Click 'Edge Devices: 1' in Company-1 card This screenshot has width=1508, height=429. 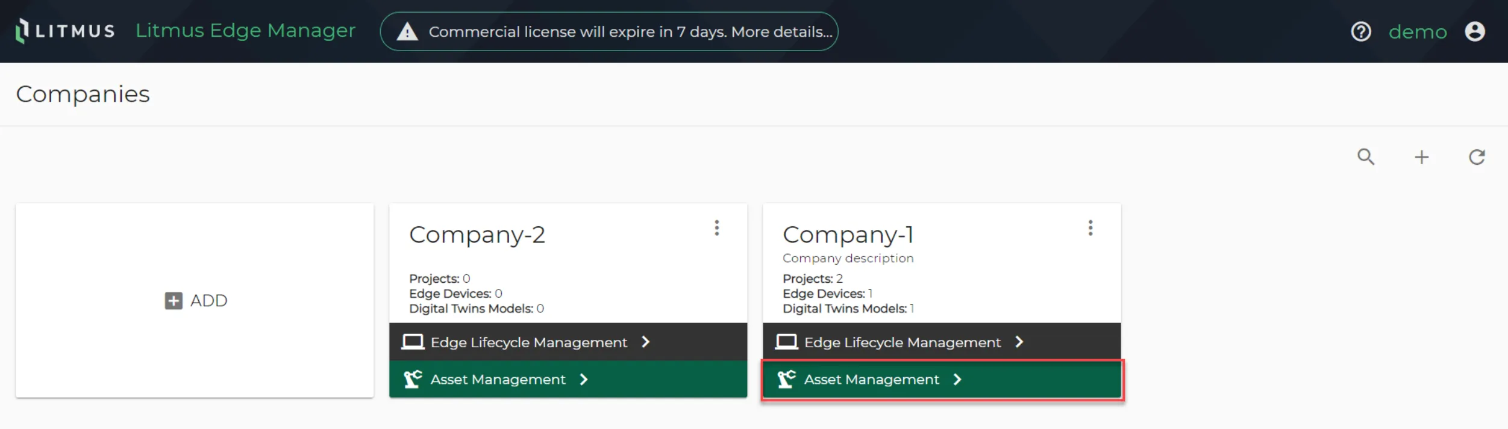[x=827, y=294]
